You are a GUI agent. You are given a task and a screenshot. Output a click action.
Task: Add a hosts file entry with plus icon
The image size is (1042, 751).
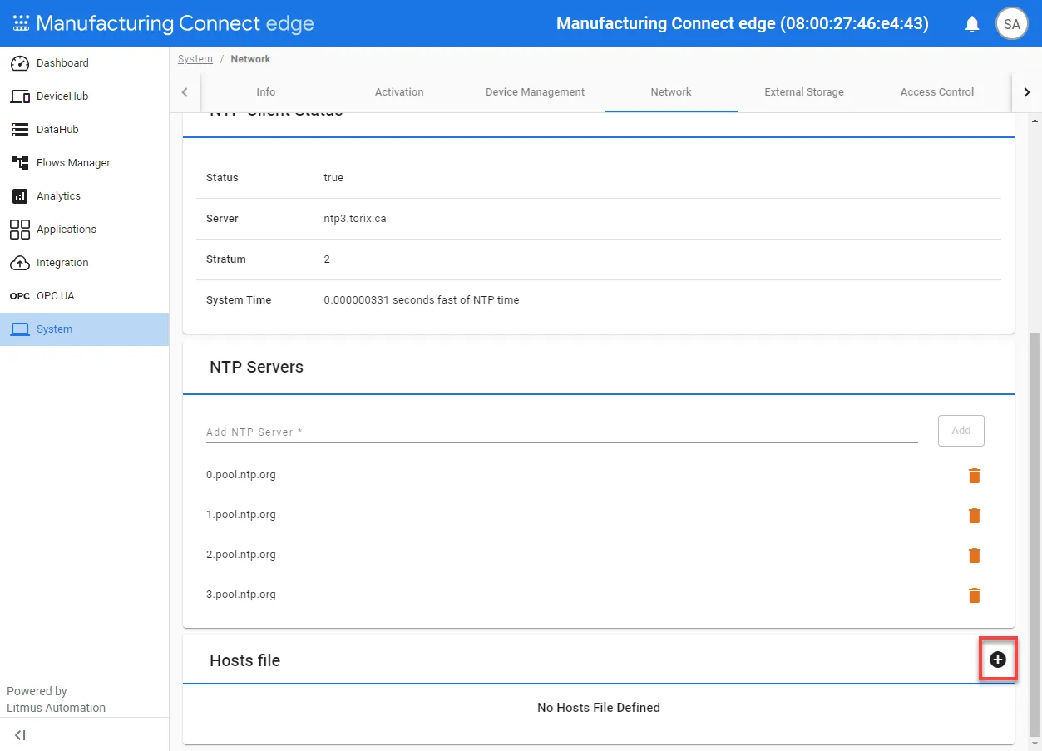click(998, 660)
